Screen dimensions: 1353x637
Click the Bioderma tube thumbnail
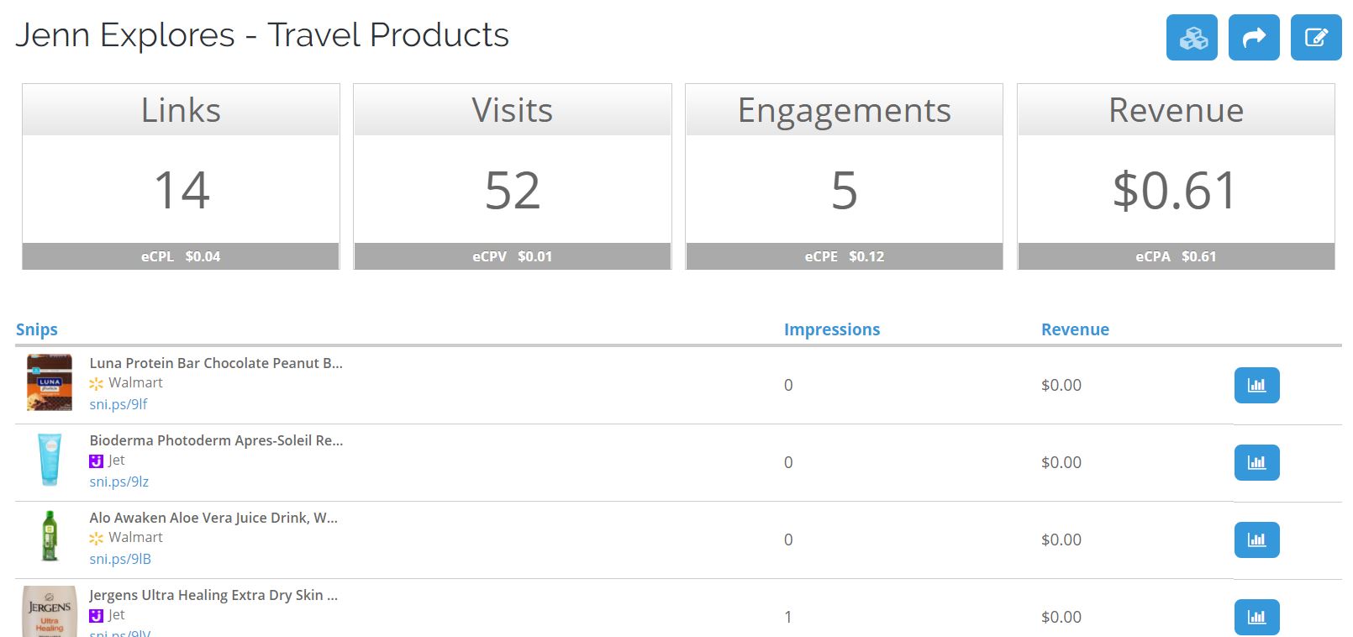[50, 460]
